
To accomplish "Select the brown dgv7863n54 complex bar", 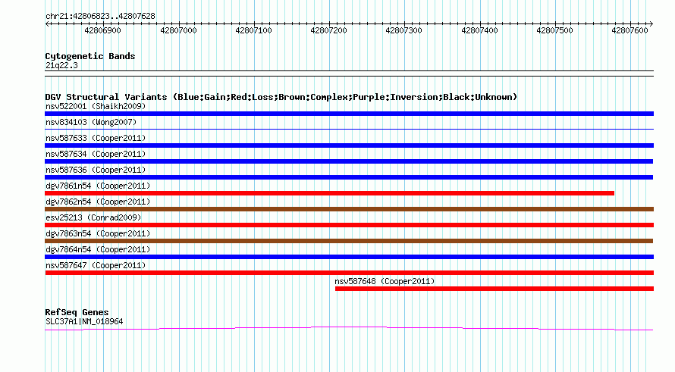I will click(x=349, y=241).
